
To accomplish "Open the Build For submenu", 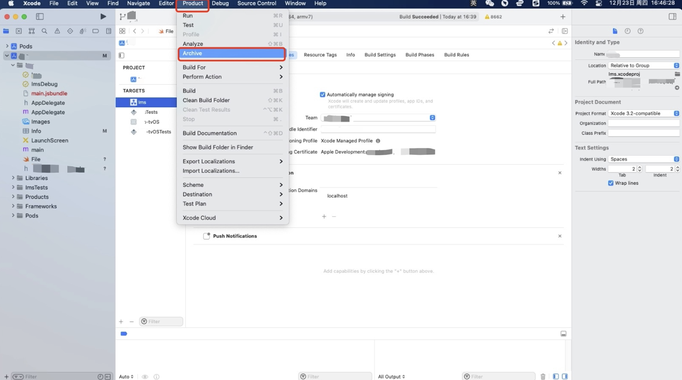I will pos(233,67).
